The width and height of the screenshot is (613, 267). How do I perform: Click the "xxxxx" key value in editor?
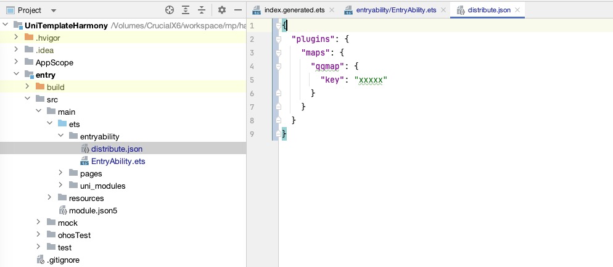pos(370,80)
